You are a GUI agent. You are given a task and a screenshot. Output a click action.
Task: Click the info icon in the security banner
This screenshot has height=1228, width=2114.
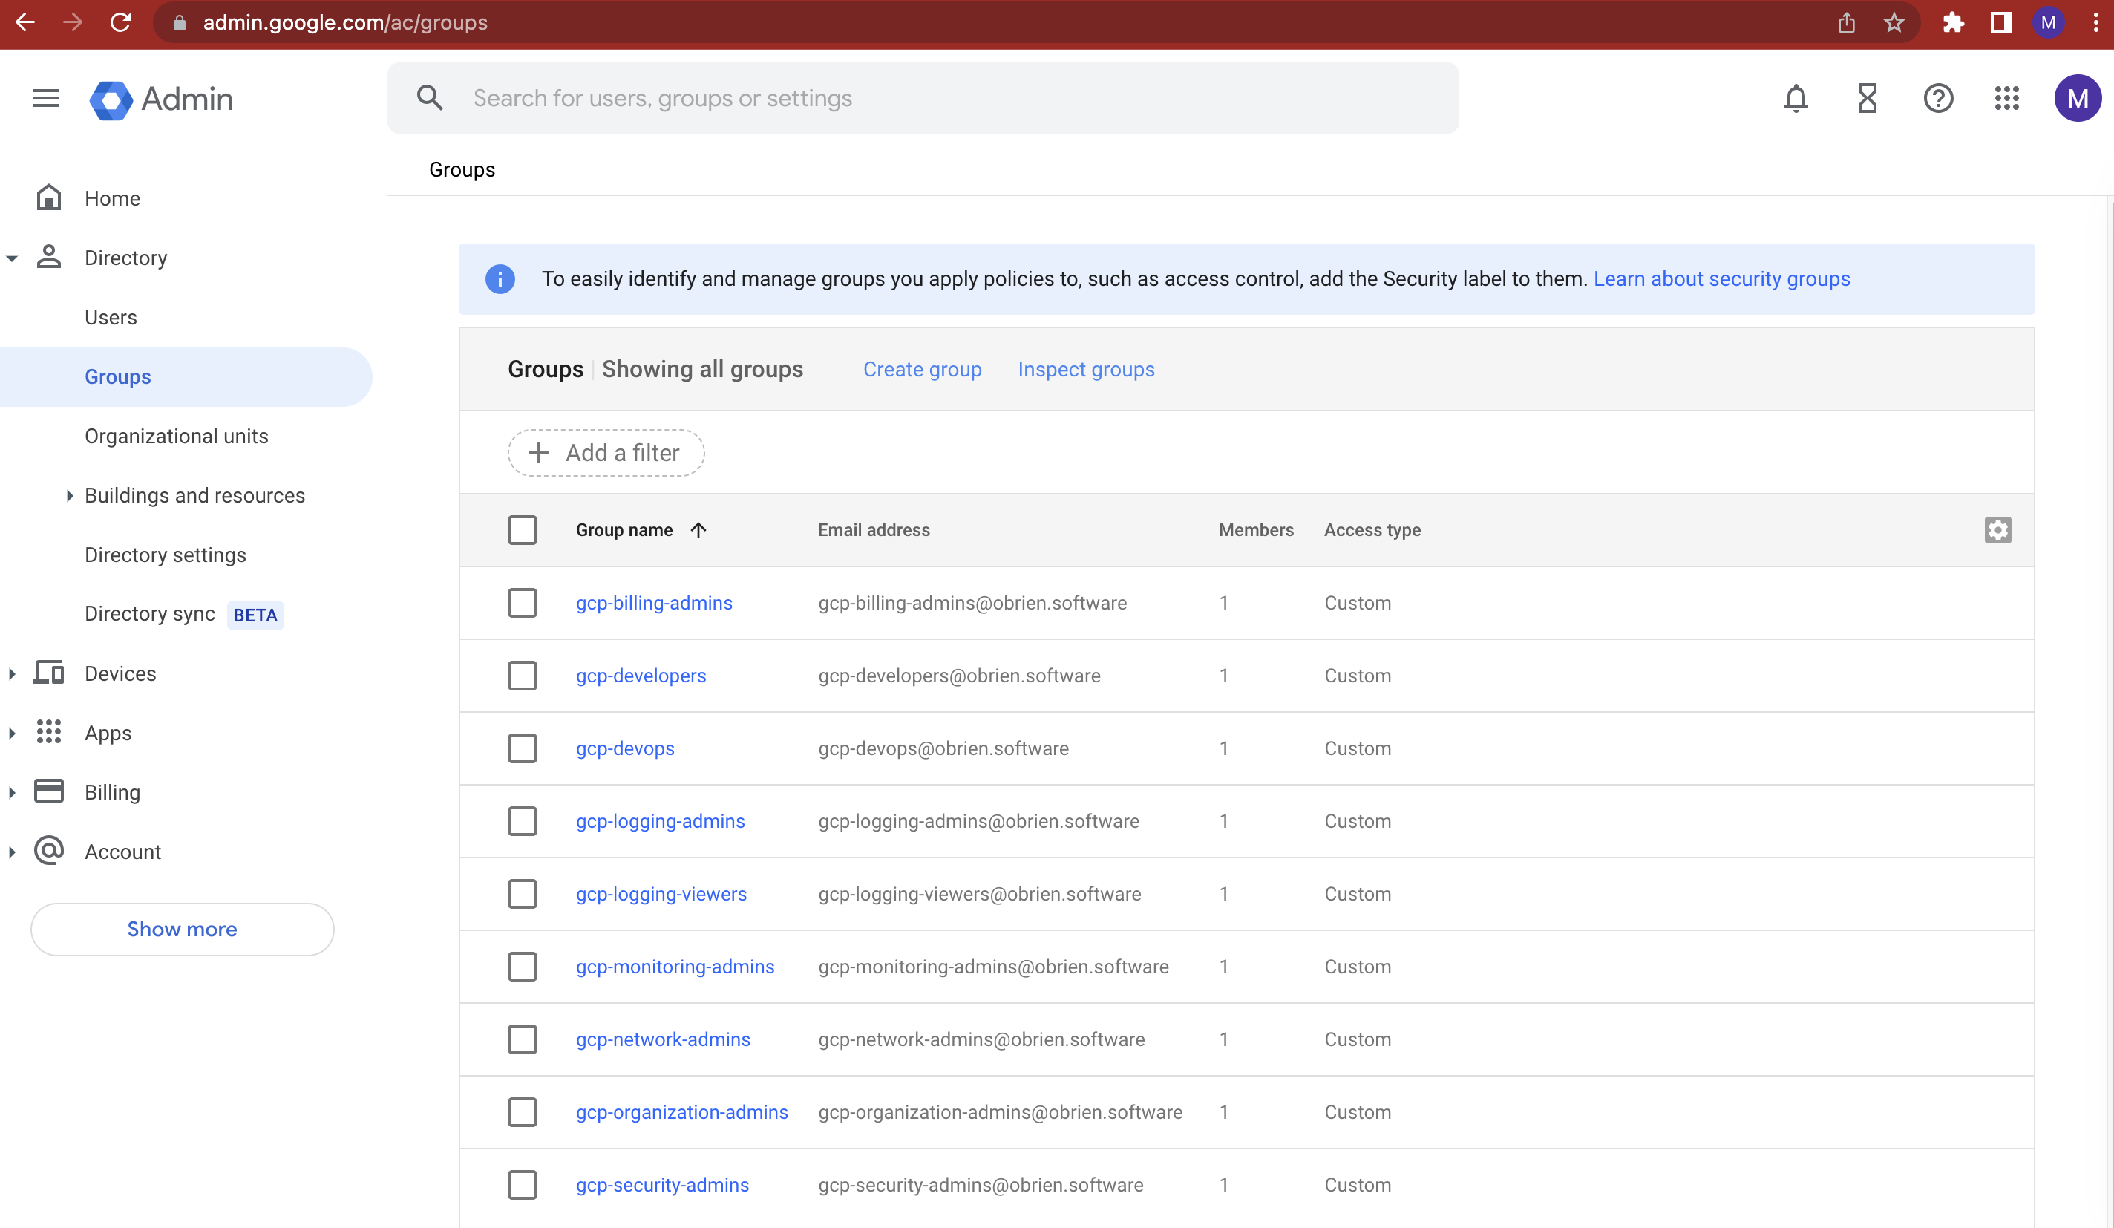500,279
